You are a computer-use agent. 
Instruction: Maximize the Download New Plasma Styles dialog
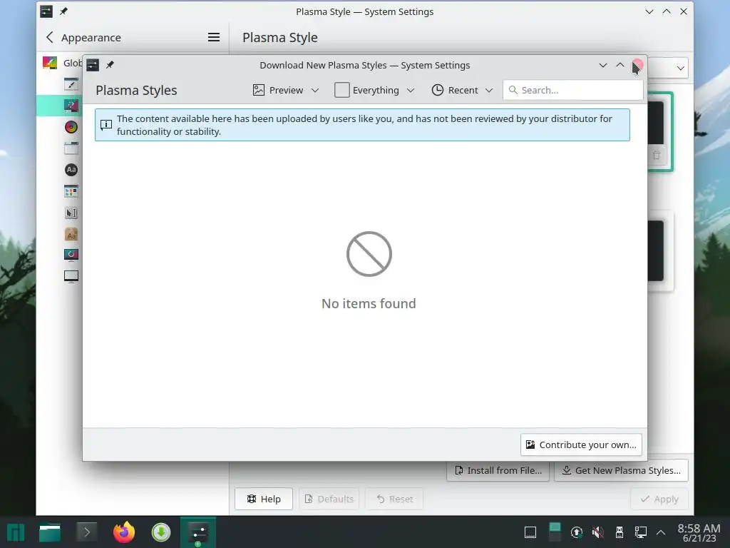[620, 65]
